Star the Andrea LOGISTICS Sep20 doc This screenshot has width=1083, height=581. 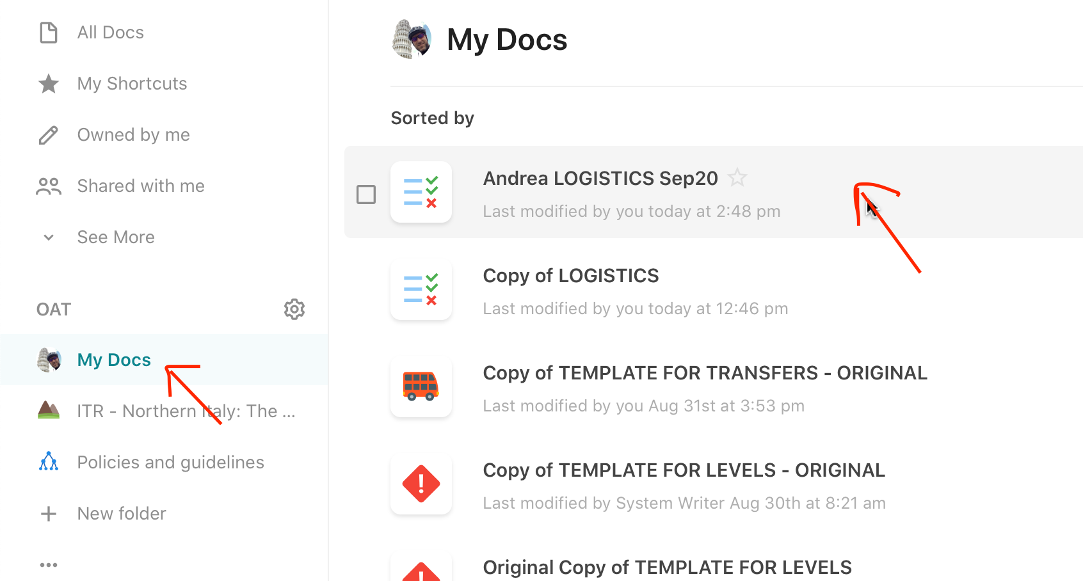click(737, 177)
